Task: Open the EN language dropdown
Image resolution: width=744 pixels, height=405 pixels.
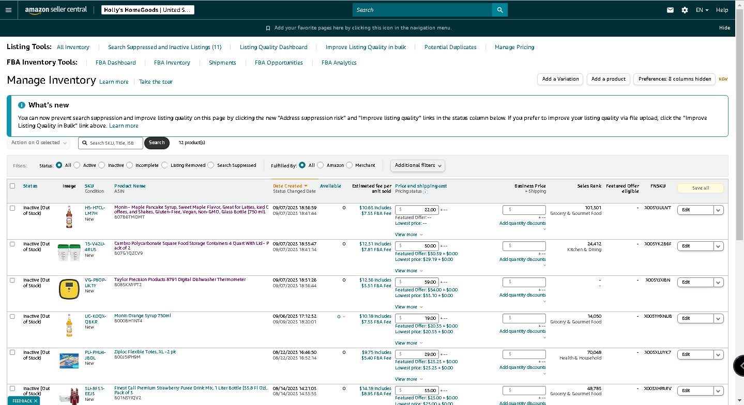Action: click(x=702, y=10)
